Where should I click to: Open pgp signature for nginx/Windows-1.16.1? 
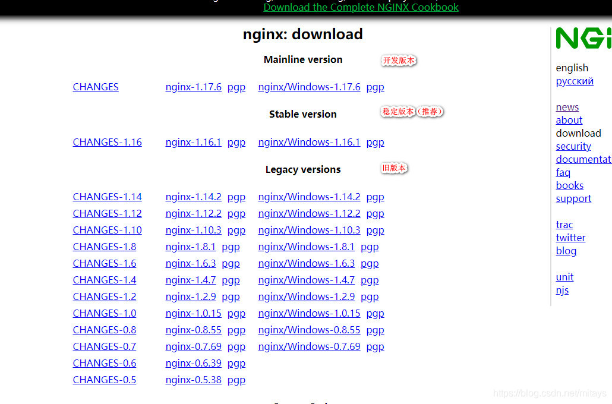tap(375, 143)
